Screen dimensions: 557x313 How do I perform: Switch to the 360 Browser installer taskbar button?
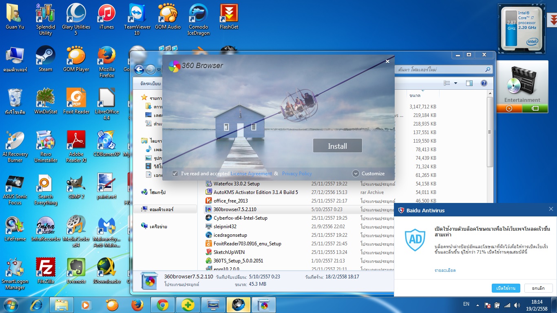coord(264,304)
